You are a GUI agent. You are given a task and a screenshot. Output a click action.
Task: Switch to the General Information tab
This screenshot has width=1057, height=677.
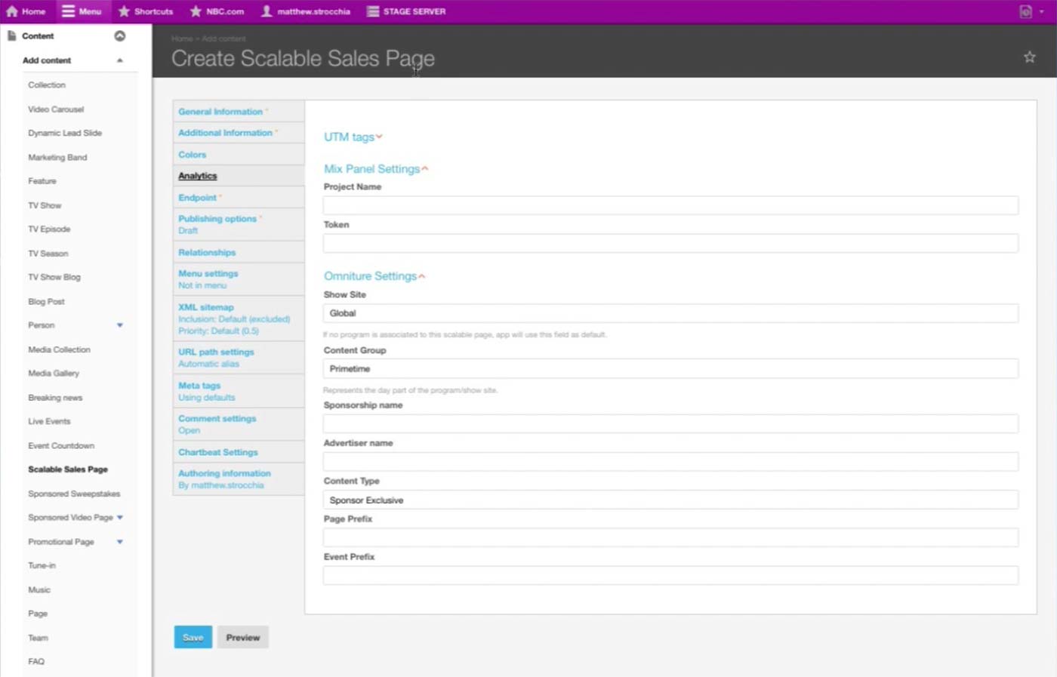220,112
